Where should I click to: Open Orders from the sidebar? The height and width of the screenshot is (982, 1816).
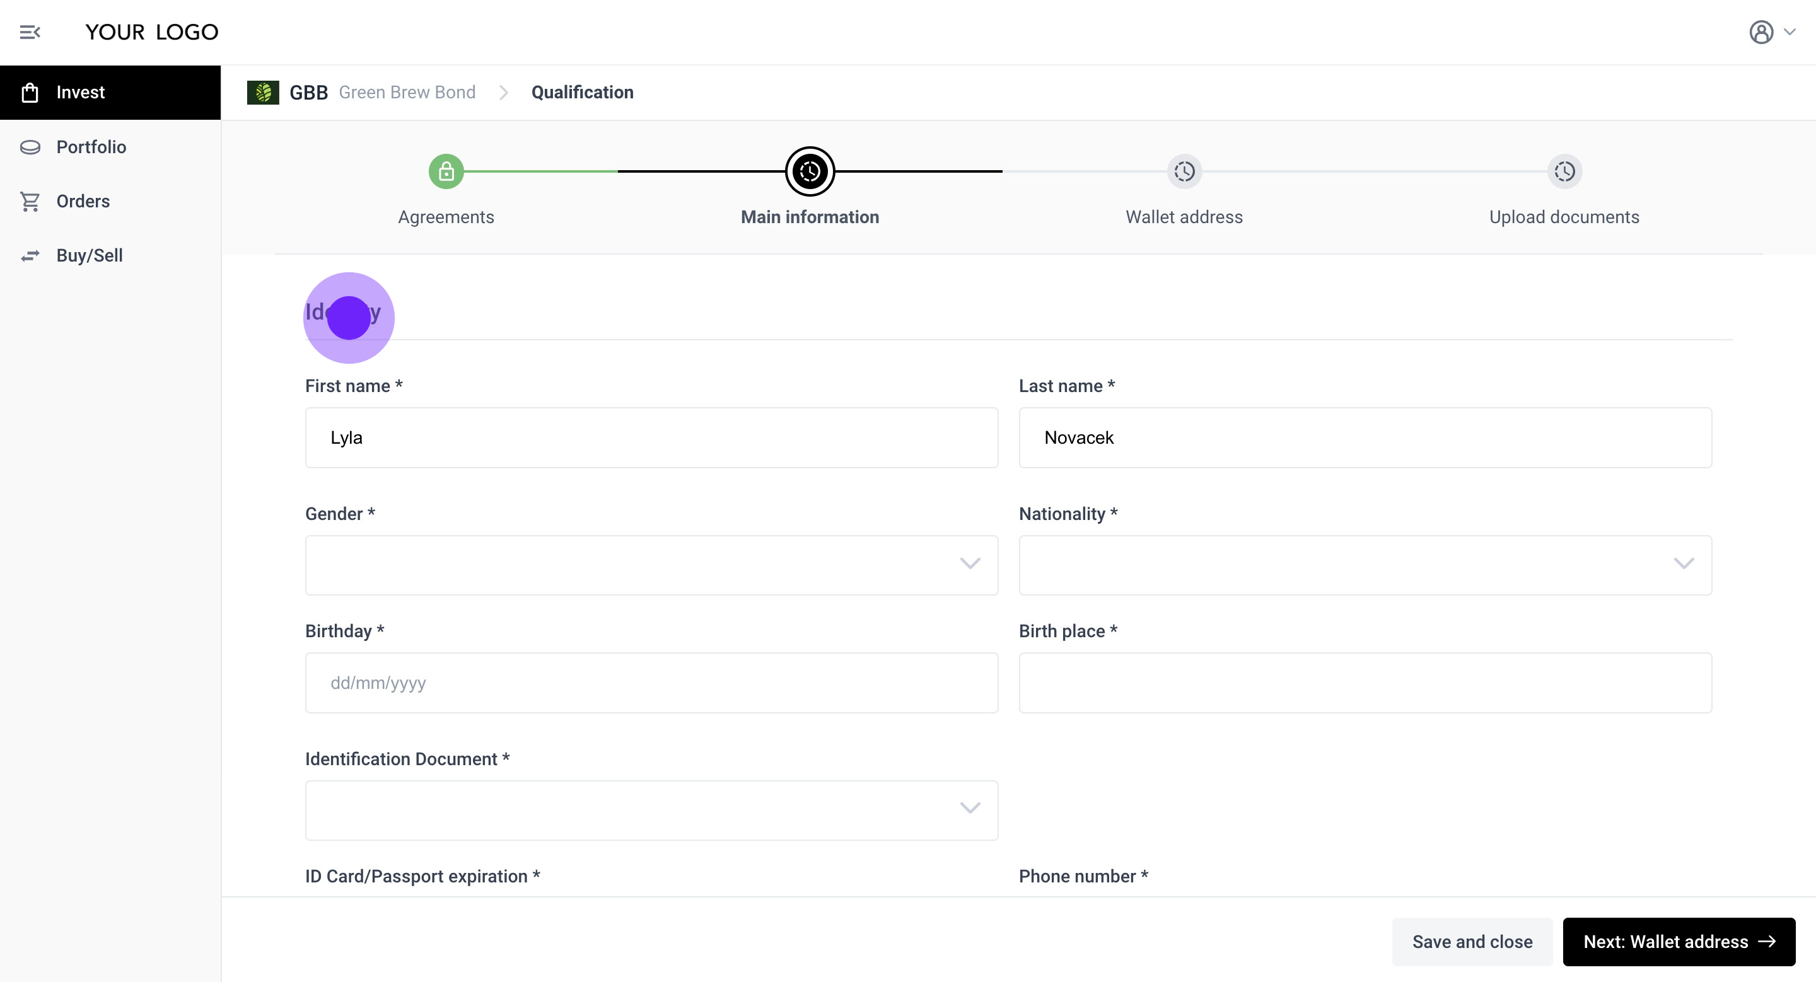click(x=83, y=201)
